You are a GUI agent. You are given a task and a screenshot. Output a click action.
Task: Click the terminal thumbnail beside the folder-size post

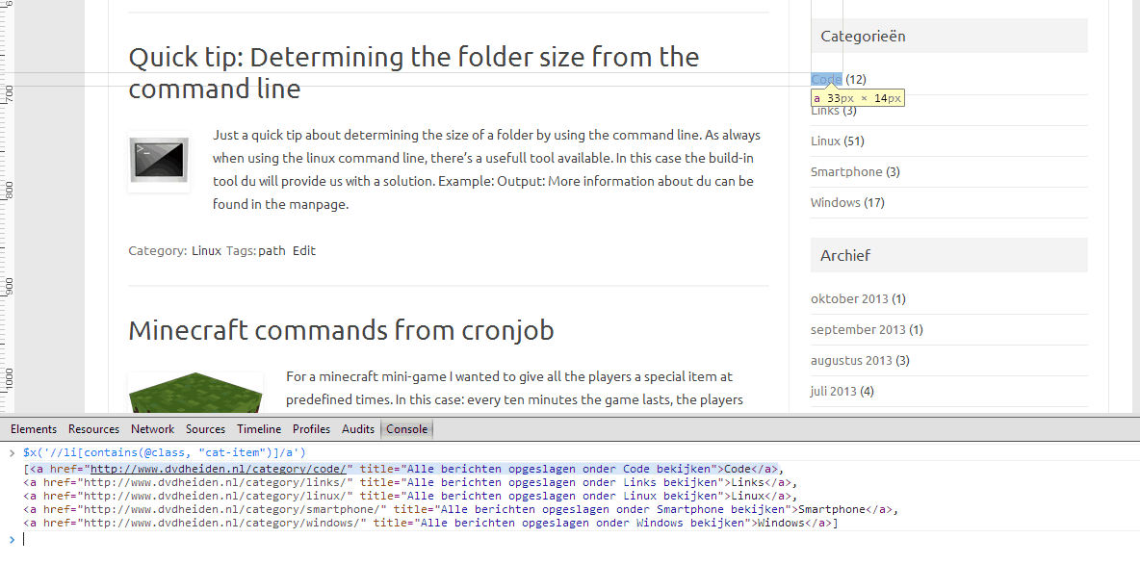click(x=158, y=162)
